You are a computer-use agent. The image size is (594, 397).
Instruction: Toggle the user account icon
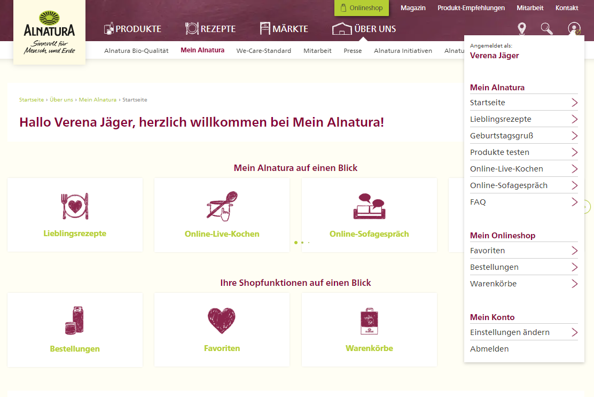tap(574, 28)
